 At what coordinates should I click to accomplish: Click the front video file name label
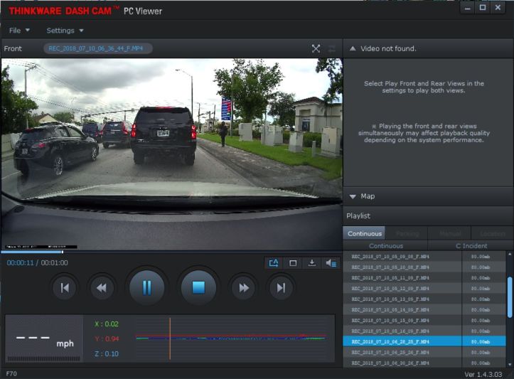click(x=97, y=48)
